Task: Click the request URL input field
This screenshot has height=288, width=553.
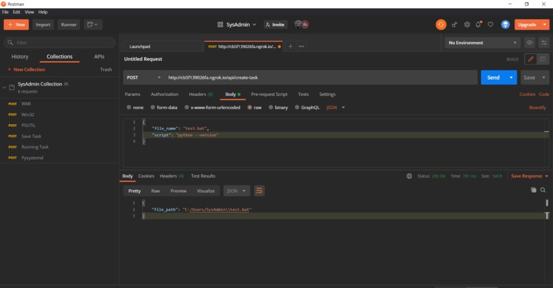Action: (321, 77)
